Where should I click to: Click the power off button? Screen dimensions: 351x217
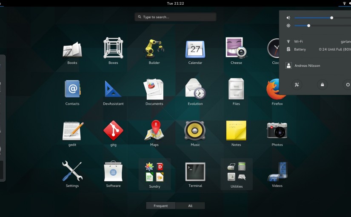(x=348, y=84)
